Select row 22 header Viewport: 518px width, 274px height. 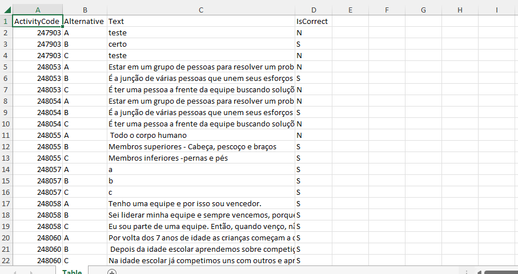point(6,260)
